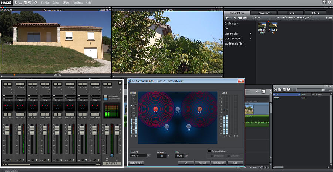333x172 pixels.
Task: Click Annuler in the surround editor
Action: click(x=202, y=163)
